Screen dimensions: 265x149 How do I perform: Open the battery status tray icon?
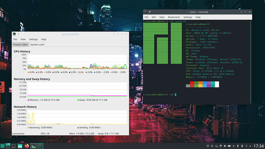tap(229, 146)
